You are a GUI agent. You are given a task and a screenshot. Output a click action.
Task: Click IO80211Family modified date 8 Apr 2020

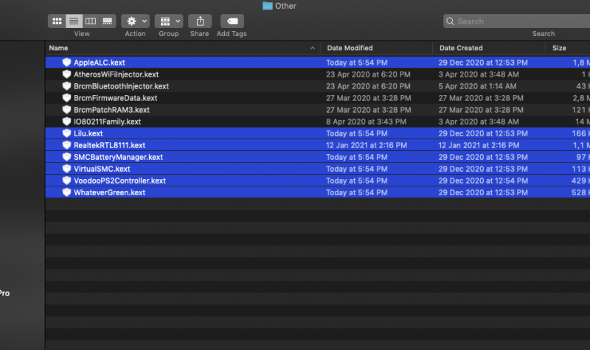pos(366,122)
